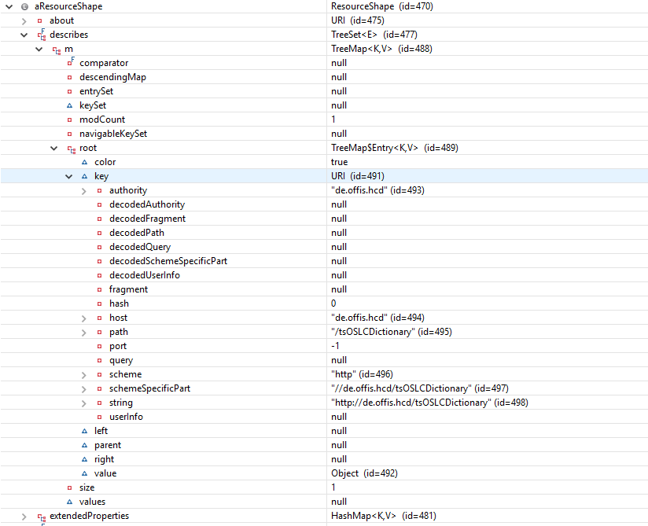This screenshot has height=526, width=648.
Task: Click the userInfo field icon
Action: click(x=99, y=417)
